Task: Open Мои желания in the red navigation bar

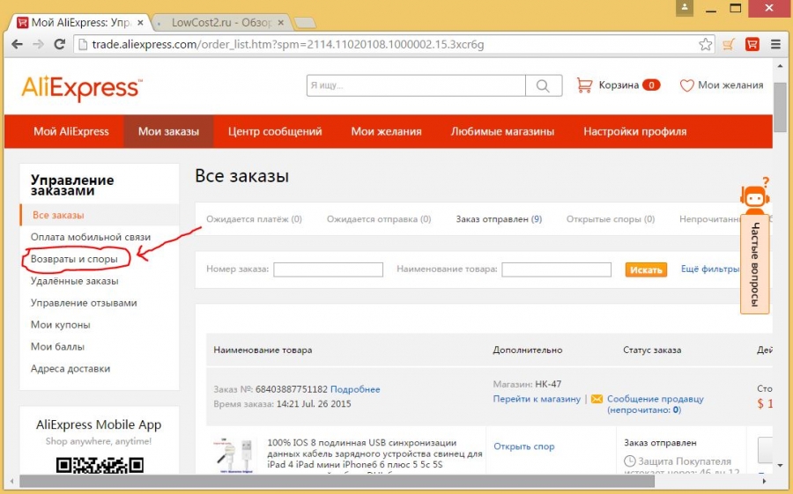Action: click(387, 131)
